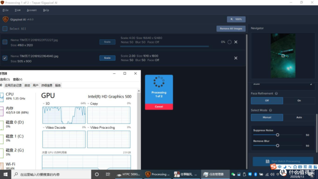318x179 pixels.
Task: Click the Select Mode help question mark
Action: 270,110
